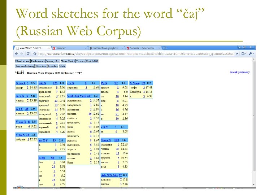
Task: Open the page menu icon
Action: click(243, 53)
